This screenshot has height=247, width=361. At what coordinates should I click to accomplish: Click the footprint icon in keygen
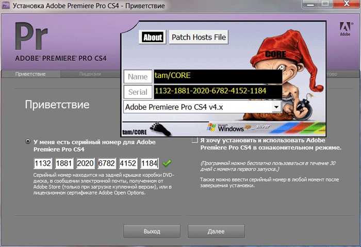pyautogui.click(x=160, y=129)
